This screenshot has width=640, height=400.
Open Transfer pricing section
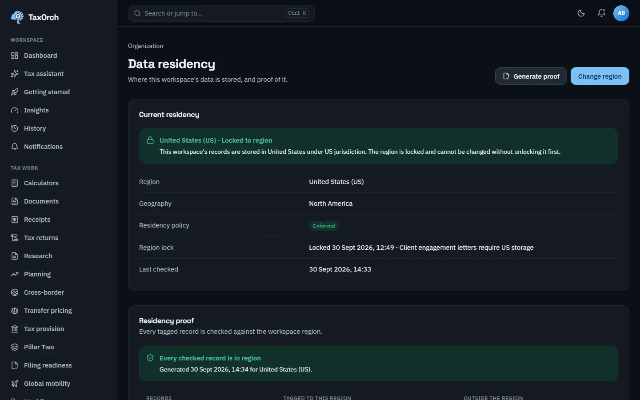click(x=59, y=311)
